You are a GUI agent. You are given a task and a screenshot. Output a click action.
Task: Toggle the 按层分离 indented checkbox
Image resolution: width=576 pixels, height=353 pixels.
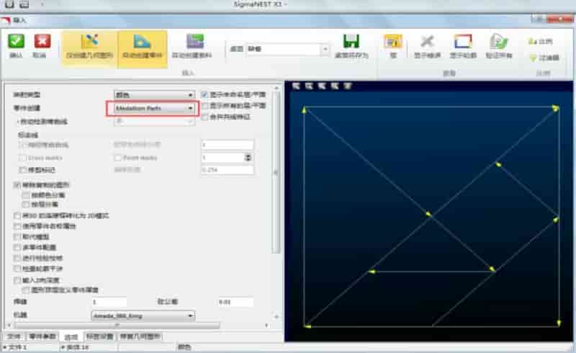tap(26, 204)
